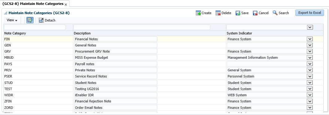Select the {GCS2-8} Maintain Note Categories tab
Viewport: 329px width, 115px height.
coord(32,4)
